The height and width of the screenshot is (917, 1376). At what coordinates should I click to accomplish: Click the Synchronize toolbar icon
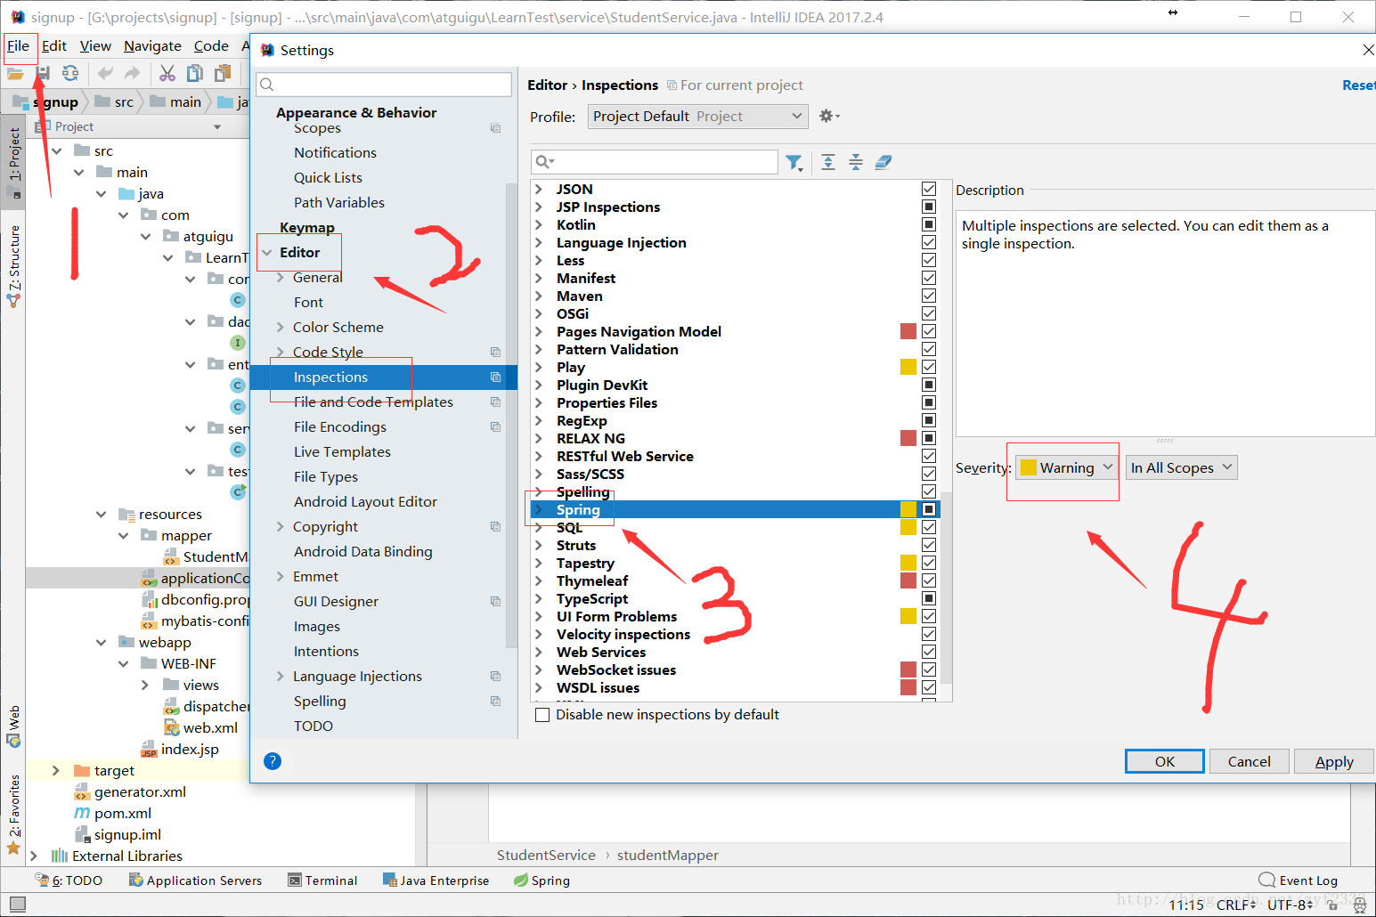click(70, 73)
